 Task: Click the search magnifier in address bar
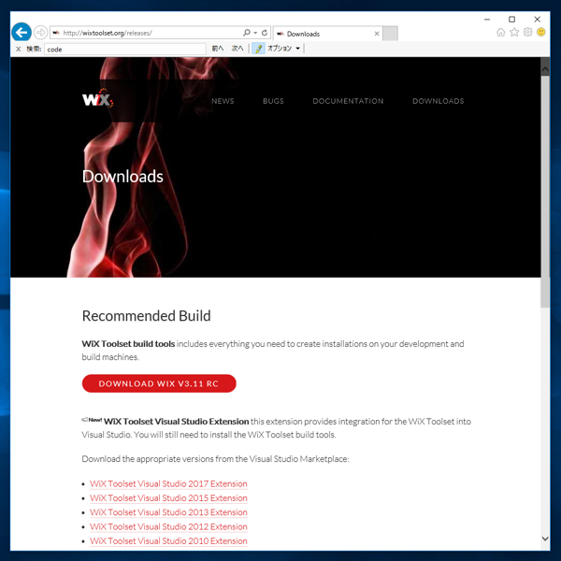(x=247, y=33)
